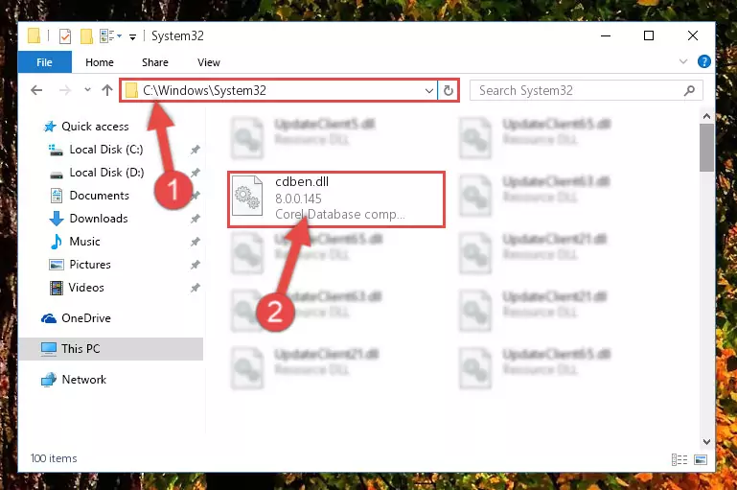Click the OneDrive cloud icon
This screenshot has height=490, width=737.
49,318
